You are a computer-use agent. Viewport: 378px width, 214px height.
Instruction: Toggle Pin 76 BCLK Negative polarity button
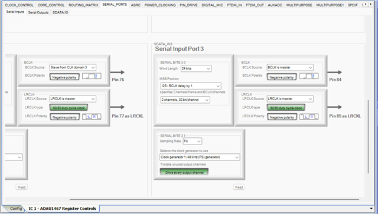64,77
